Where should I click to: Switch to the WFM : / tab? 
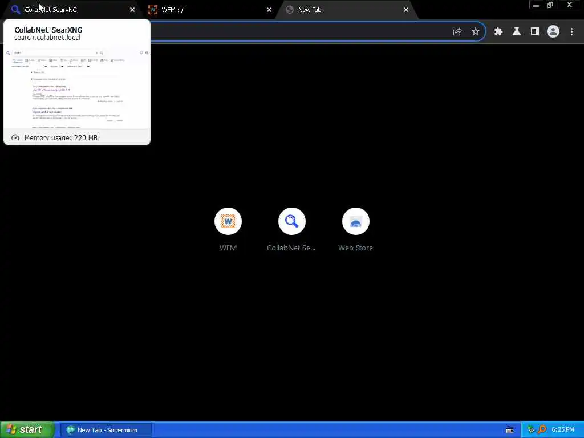(209, 10)
